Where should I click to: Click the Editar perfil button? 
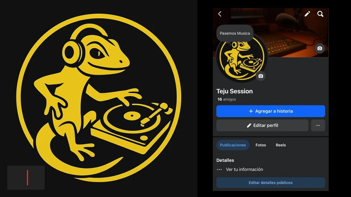262,125
